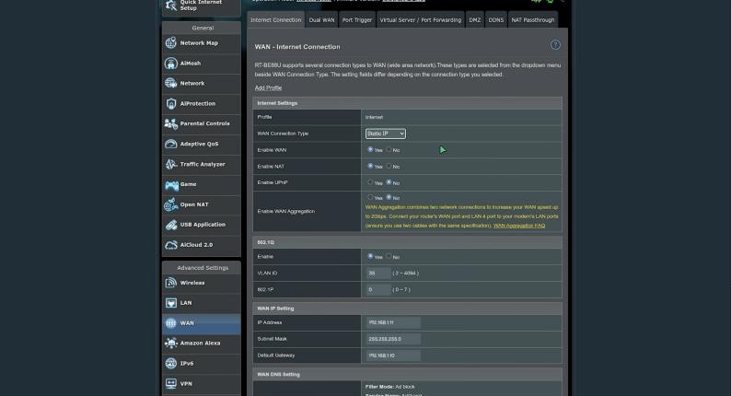This screenshot has width=731, height=396.
Task: Open USB Application icon
Action: coord(171,225)
